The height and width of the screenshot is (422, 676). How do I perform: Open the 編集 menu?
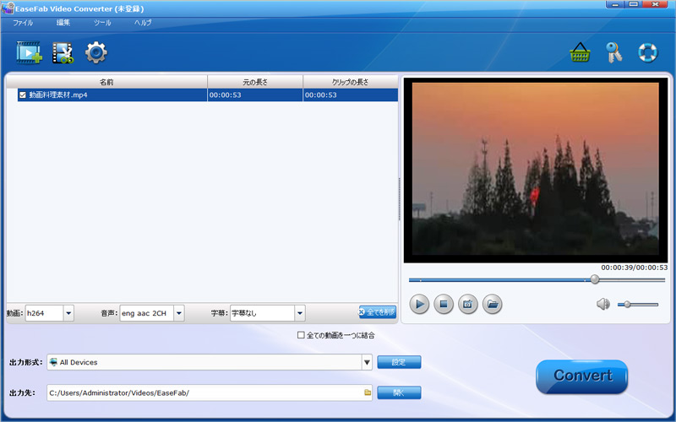tap(63, 23)
